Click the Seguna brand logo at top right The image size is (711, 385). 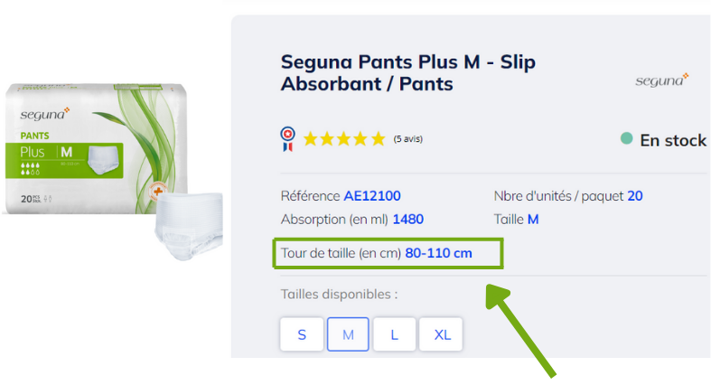pos(662,80)
